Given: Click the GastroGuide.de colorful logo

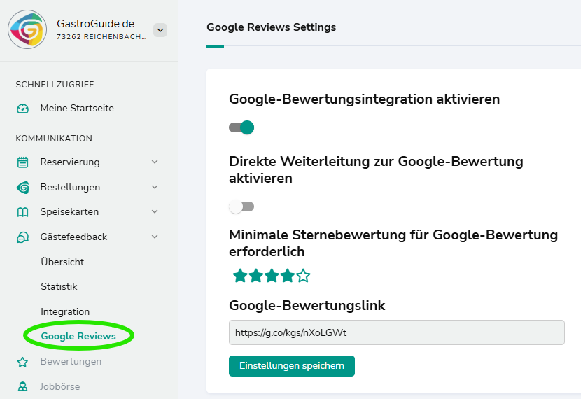Looking at the screenshot, I should coord(27,29).
